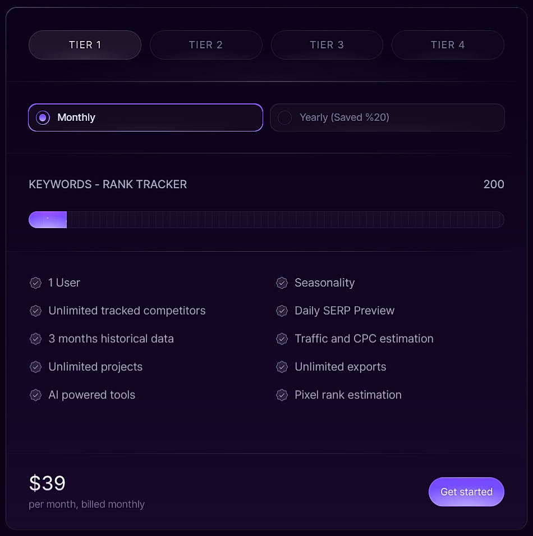The width and height of the screenshot is (533, 536).
Task: Click the checkmark icon beside Seasonality
Action: 282,283
